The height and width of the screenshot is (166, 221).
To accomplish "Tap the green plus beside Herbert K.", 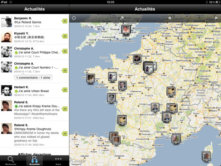I will pyautogui.click(x=65, y=90).
